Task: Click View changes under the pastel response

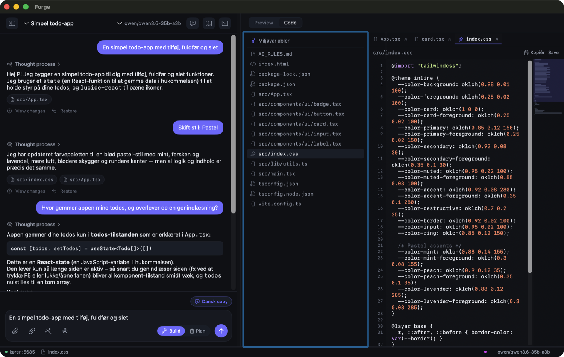Action: 26,191
